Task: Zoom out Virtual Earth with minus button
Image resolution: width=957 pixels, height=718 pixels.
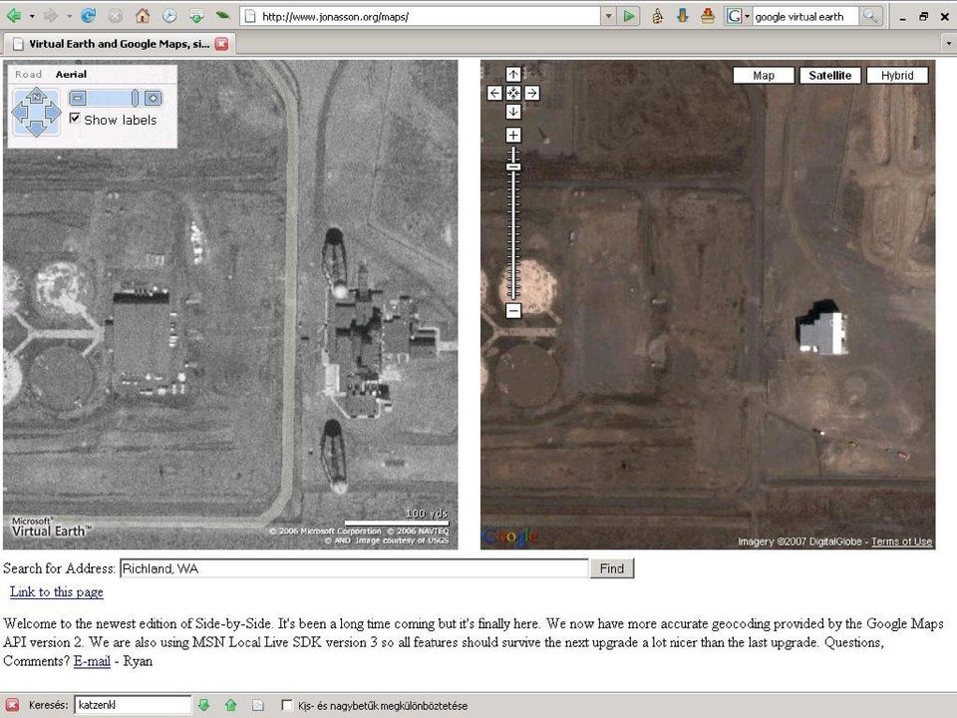Action: coord(78,98)
